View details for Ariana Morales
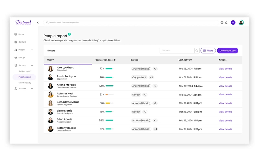259x161 pixels. point(225,86)
